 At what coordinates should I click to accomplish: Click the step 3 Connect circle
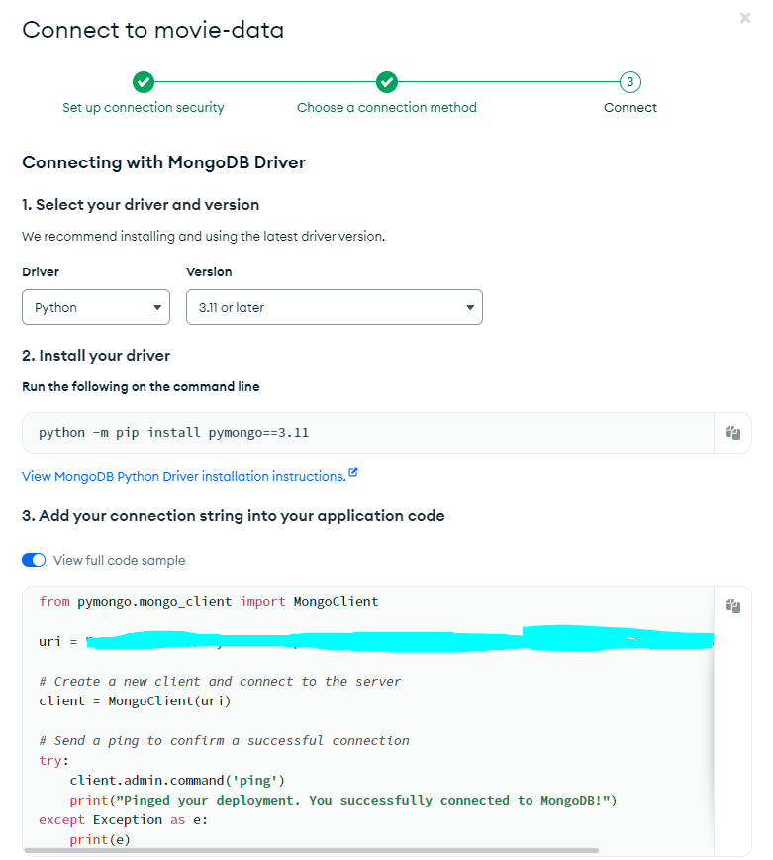630,82
